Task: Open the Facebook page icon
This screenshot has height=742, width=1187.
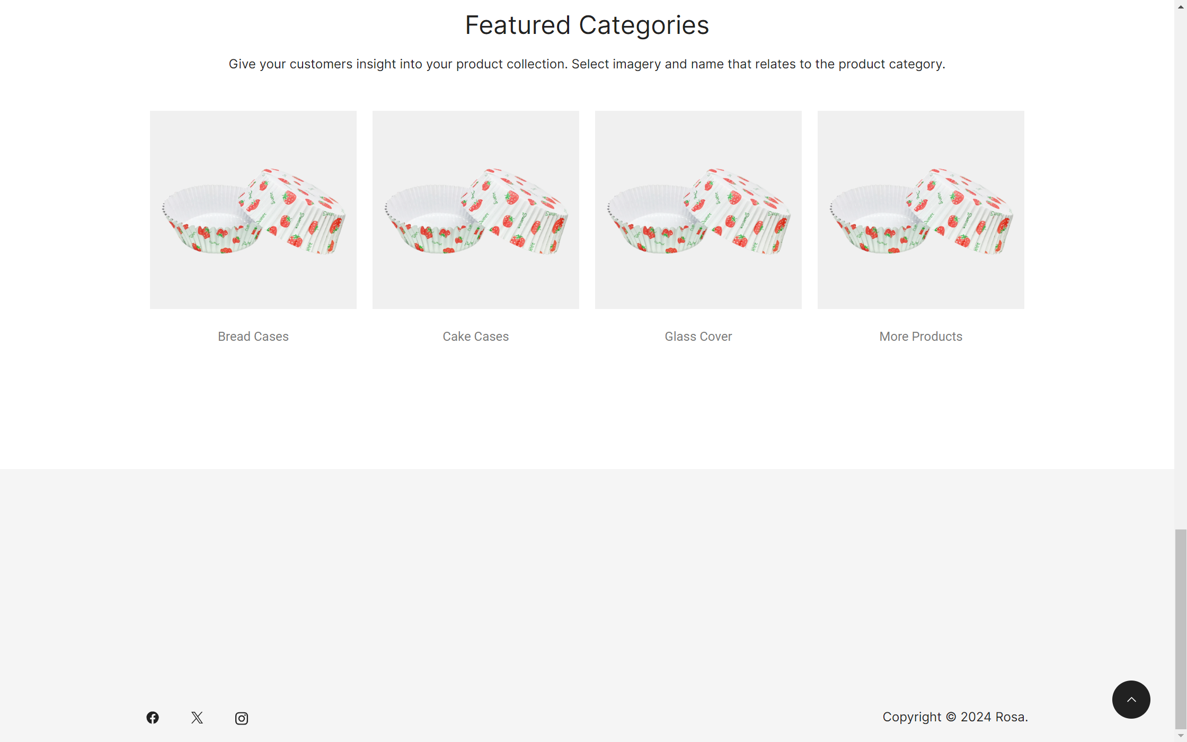Action: point(153,718)
